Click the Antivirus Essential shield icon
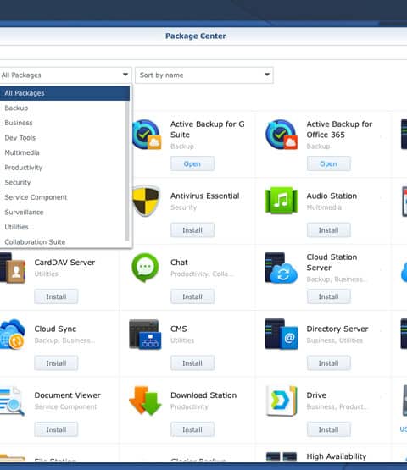The image size is (407, 470). pyautogui.click(x=146, y=201)
